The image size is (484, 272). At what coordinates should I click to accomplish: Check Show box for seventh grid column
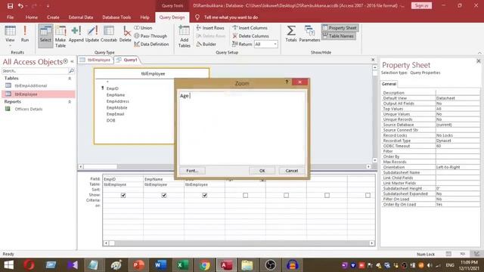(x=368, y=195)
